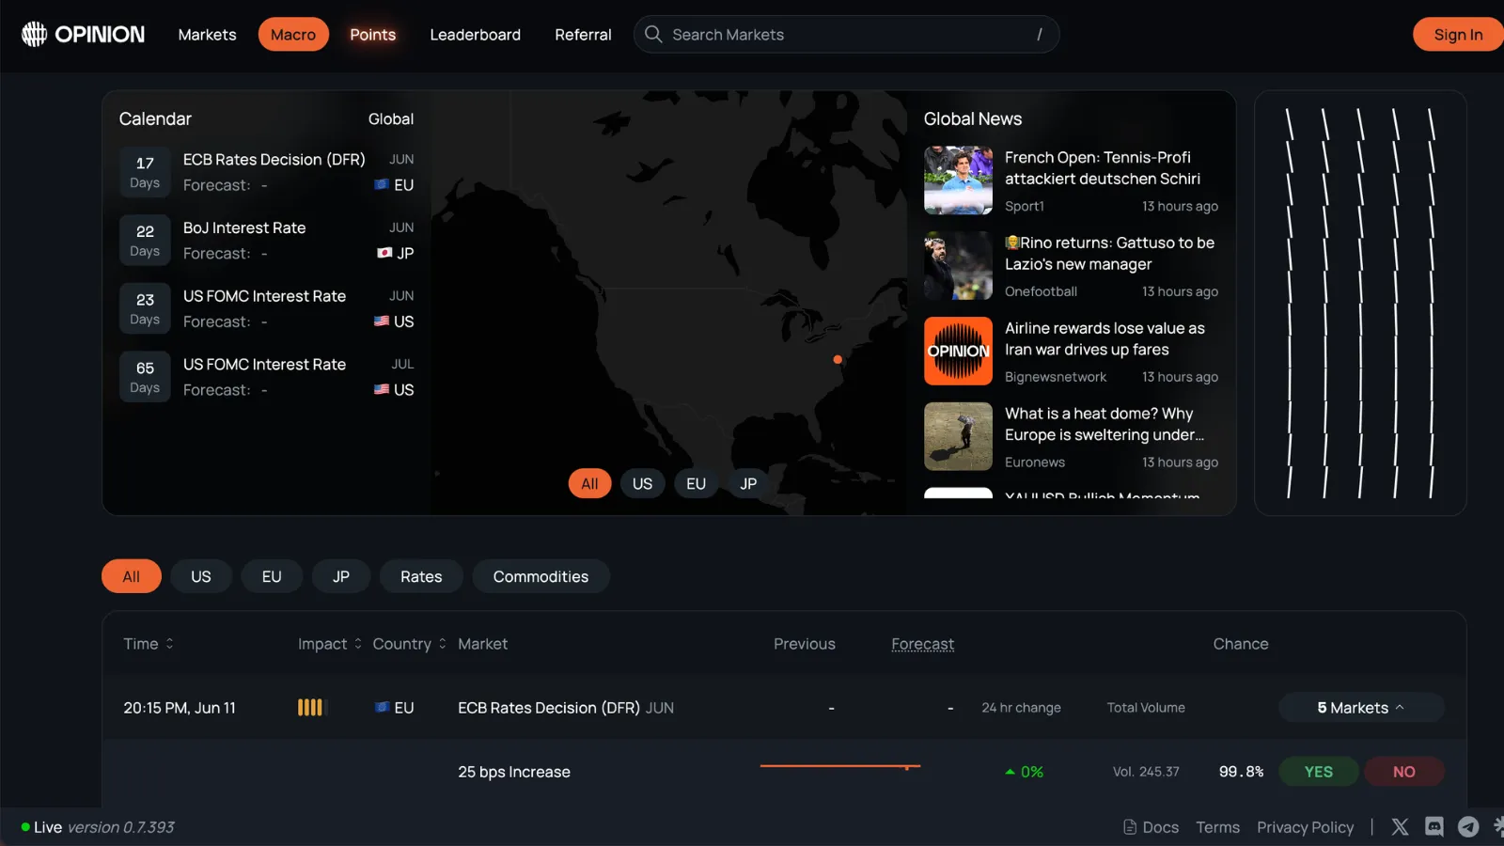Screen dimensions: 1504x846
Task: Open the French Open tennis headline
Action: point(1102,168)
